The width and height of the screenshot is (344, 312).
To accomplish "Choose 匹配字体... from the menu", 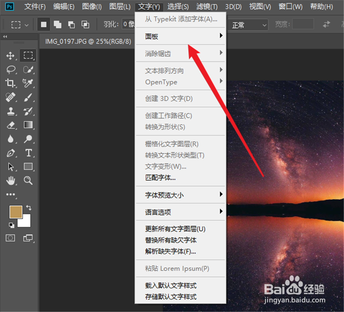I will coord(181,177).
